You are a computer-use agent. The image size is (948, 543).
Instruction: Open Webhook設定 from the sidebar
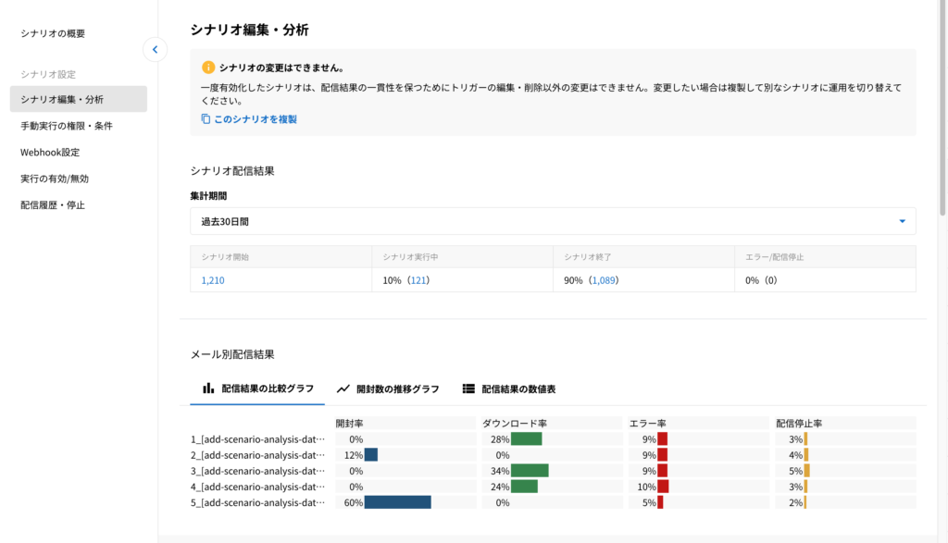tap(50, 152)
